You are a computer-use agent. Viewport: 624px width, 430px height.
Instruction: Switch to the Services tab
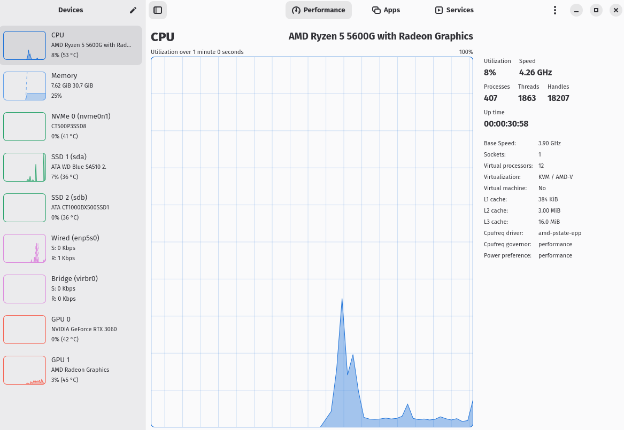point(454,10)
